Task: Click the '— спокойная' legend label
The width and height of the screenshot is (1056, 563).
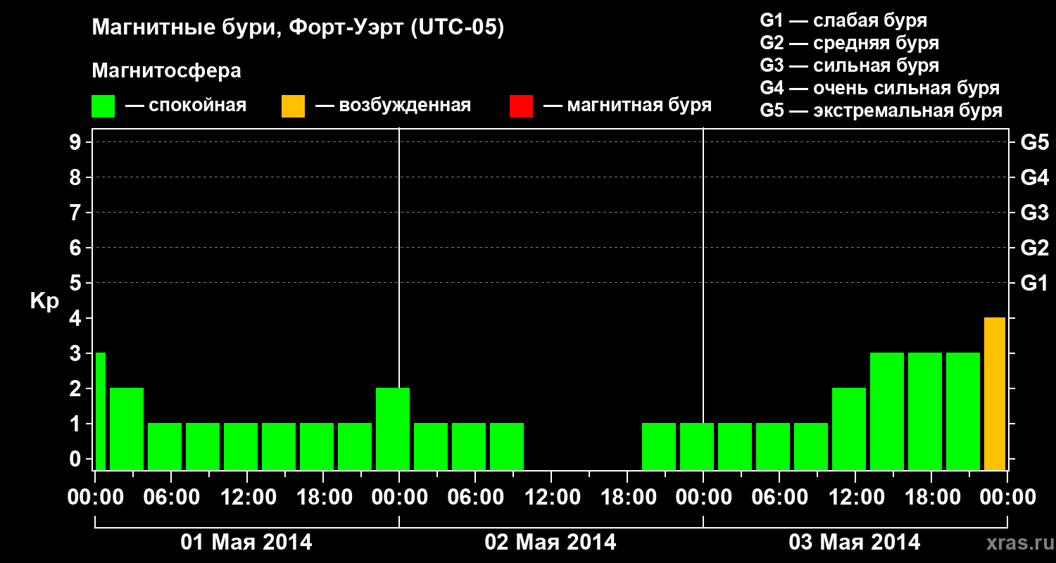Action: [186, 106]
